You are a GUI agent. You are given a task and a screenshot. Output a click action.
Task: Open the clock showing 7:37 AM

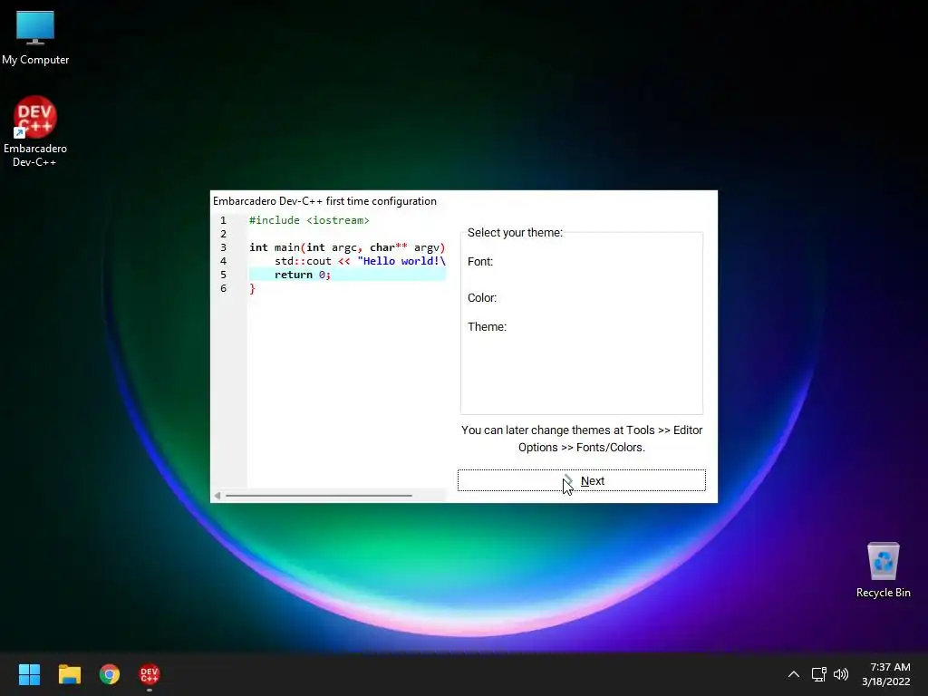pyautogui.click(x=886, y=674)
